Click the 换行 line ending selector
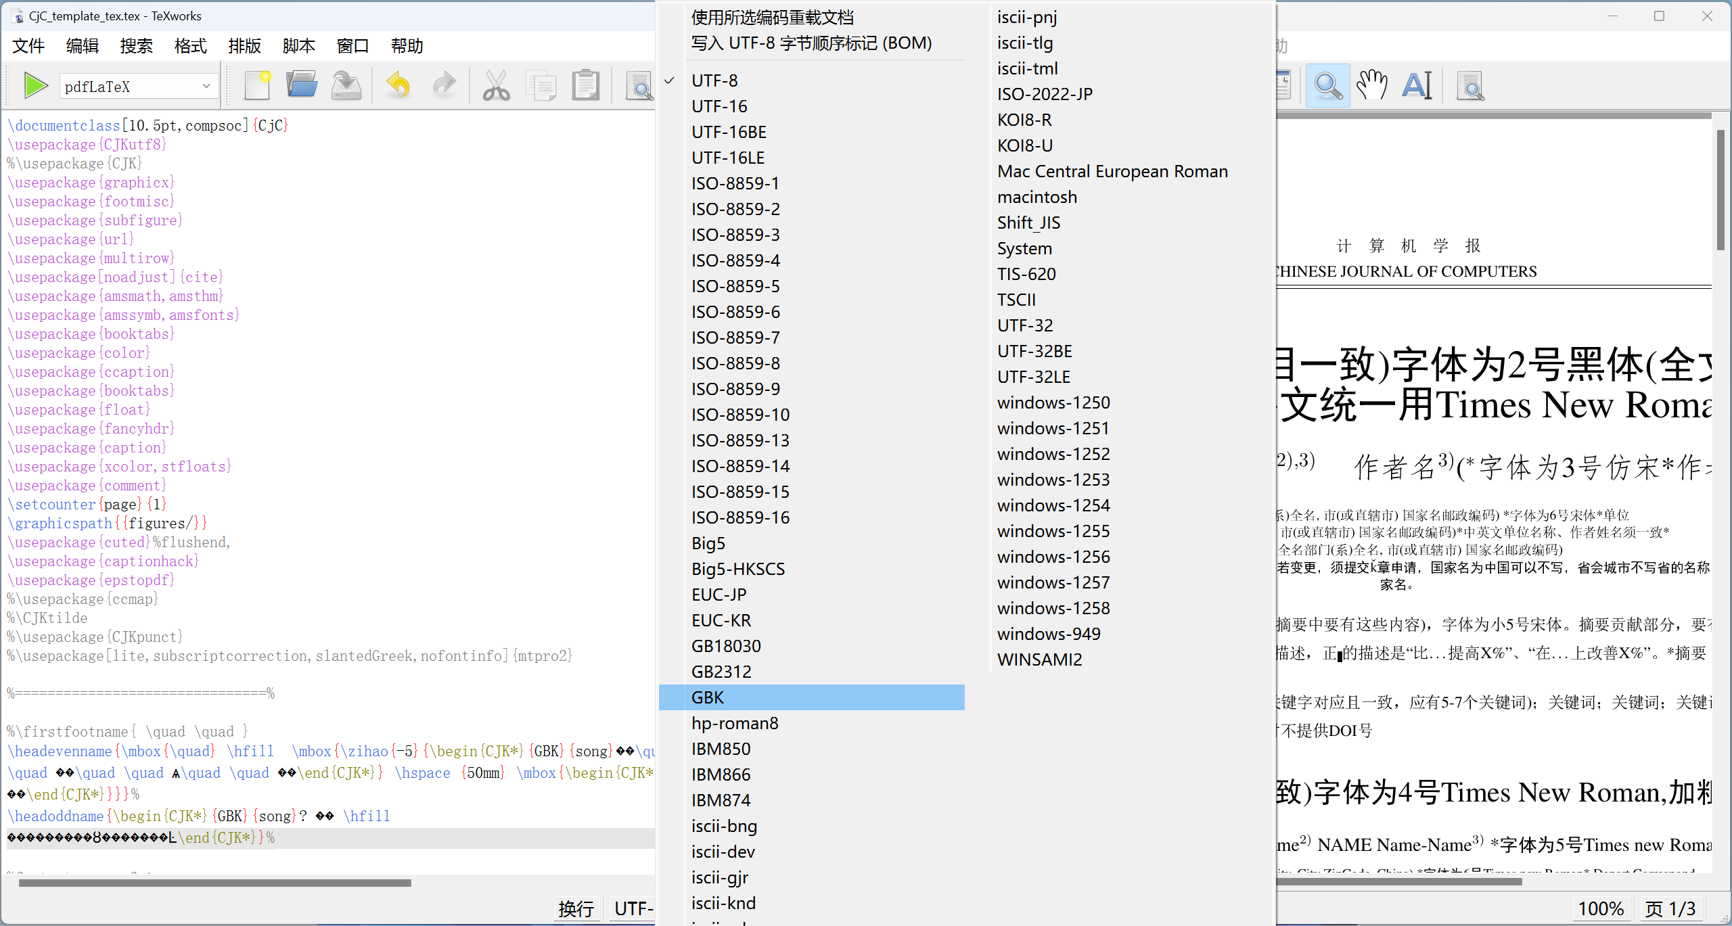Screen dimensions: 1732x926 576,908
